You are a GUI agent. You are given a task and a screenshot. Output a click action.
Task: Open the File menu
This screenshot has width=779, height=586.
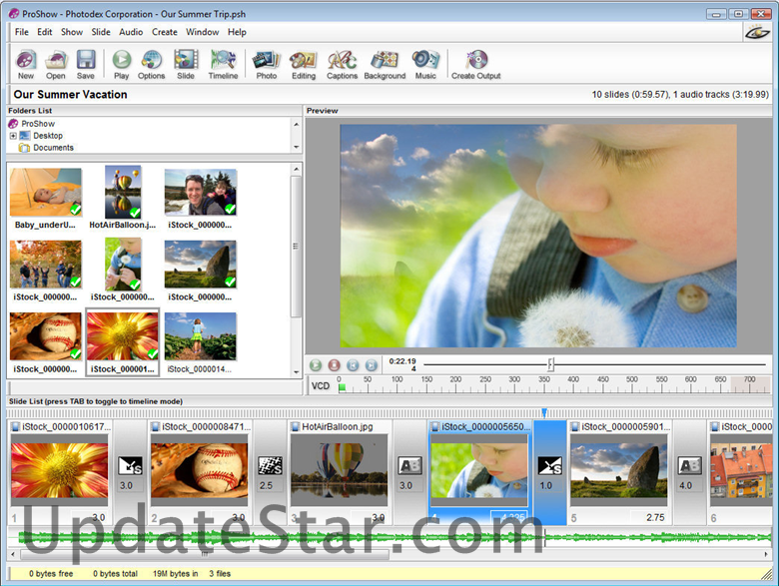(x=21, y=32)
